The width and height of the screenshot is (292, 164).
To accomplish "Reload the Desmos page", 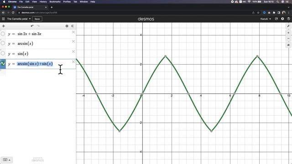I will [x=13, y=13].
